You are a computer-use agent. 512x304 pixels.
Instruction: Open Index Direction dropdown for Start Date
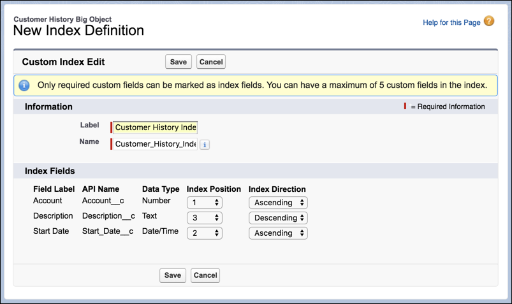pos(278,233)
